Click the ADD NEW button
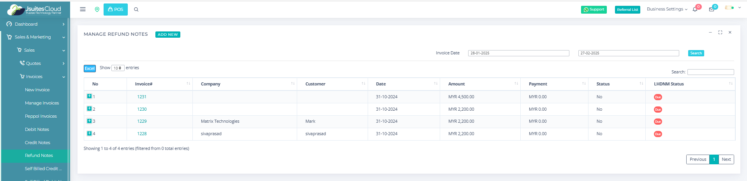This screenshot has width=747, height=181. (167, 35)
